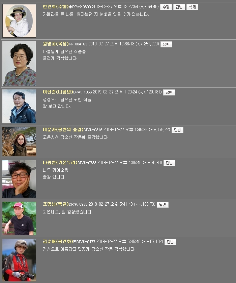Reply to 원명희's comment via 답변
The image size is (236, 283).
[x=166, y=44]
